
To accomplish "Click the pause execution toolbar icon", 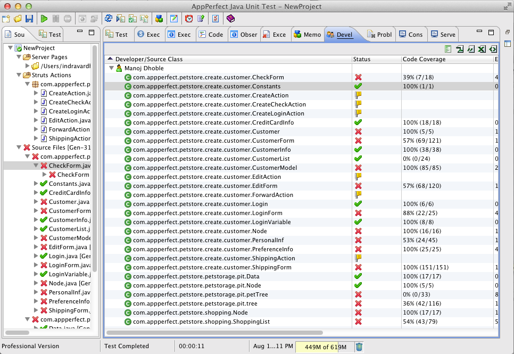I will tap(56, 19).
